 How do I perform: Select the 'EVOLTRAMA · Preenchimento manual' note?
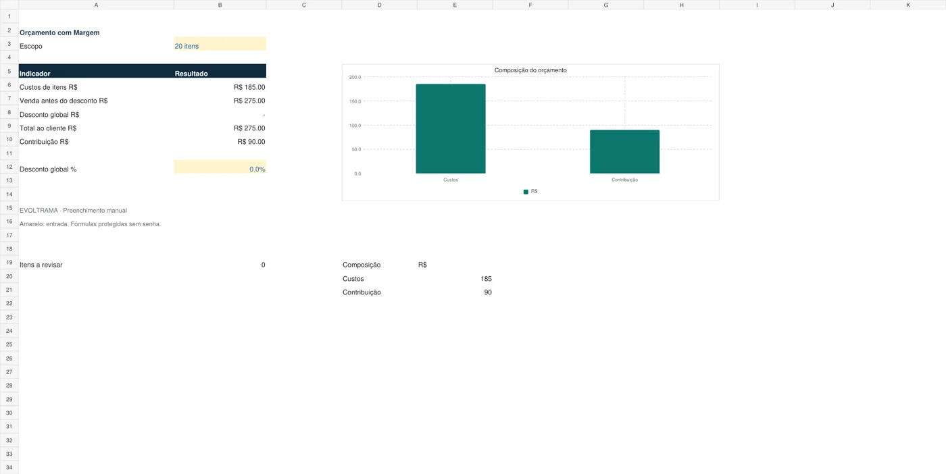click(73, 211)
